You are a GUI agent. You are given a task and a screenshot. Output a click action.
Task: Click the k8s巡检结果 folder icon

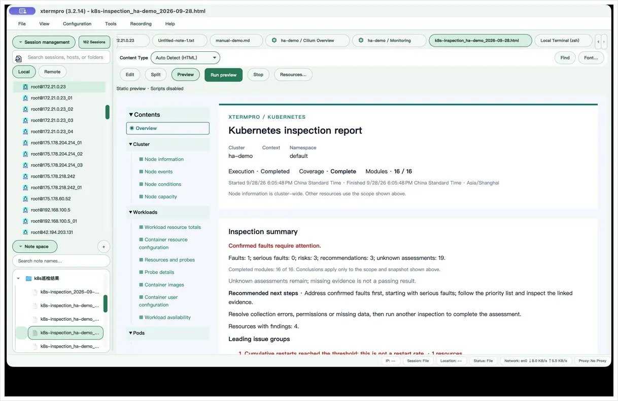click(x=28, y=278)
